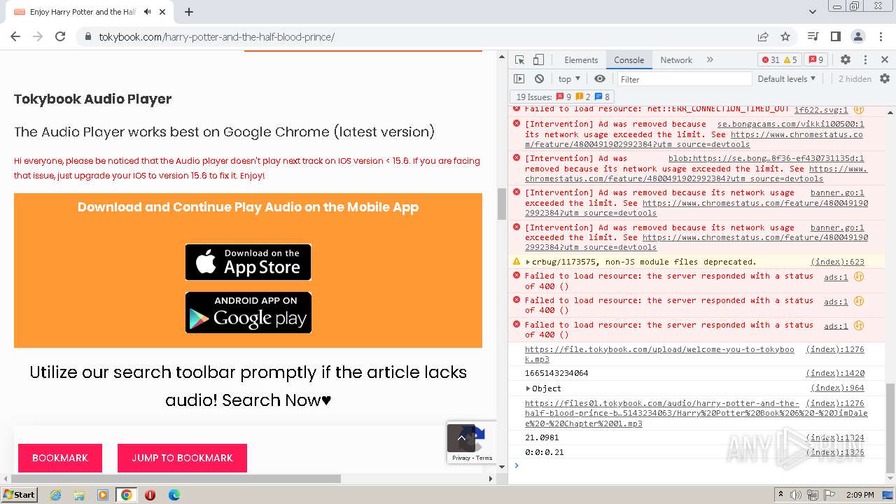Focus the console Filter input field
Screen dimensions: 896x504
click(x=685, y=79)
